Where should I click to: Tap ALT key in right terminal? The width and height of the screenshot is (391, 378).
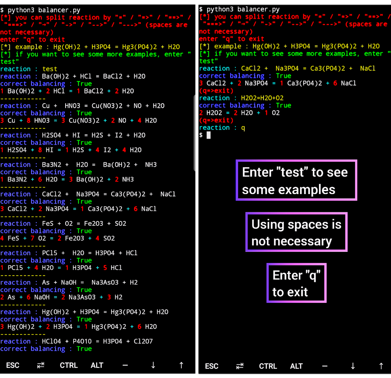point(296,366)
